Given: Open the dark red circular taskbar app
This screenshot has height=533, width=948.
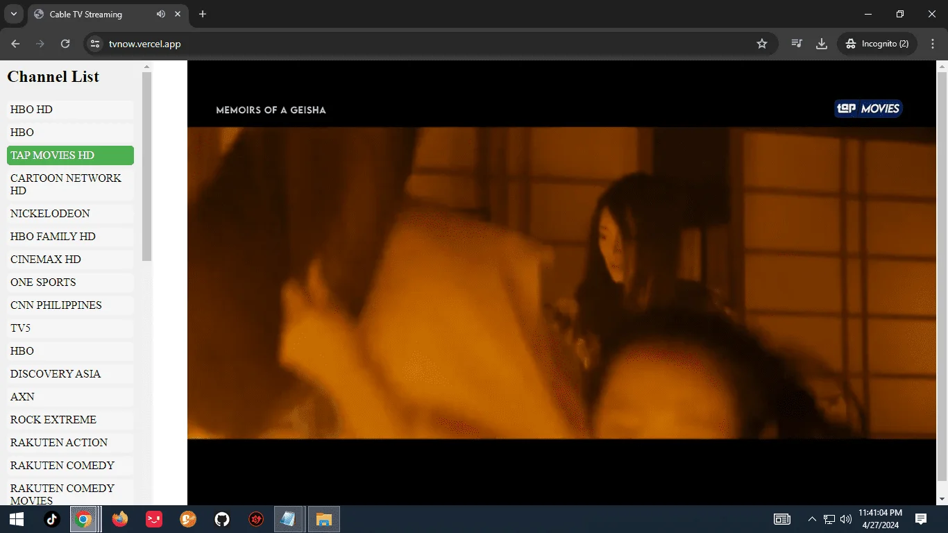Looking at the screenshot, I should pos(256,519).
